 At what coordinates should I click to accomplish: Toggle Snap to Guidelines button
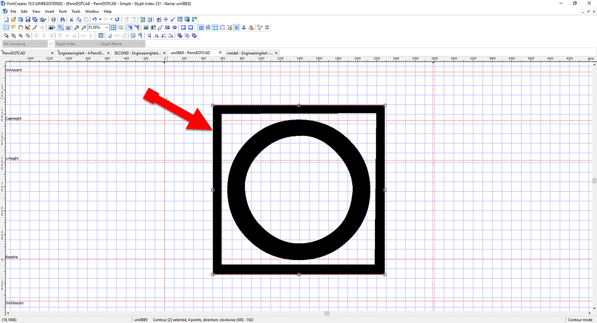pos(222,27)
